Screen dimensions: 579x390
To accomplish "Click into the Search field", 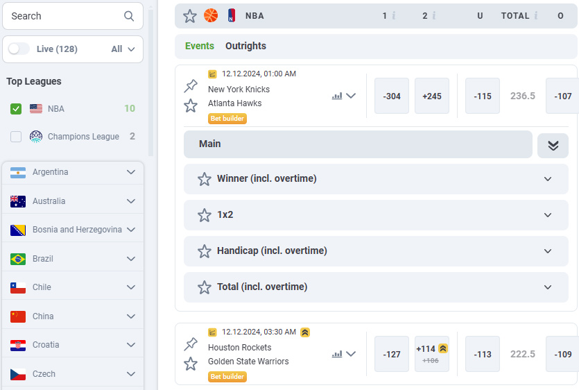I will (x=73, y=16).
